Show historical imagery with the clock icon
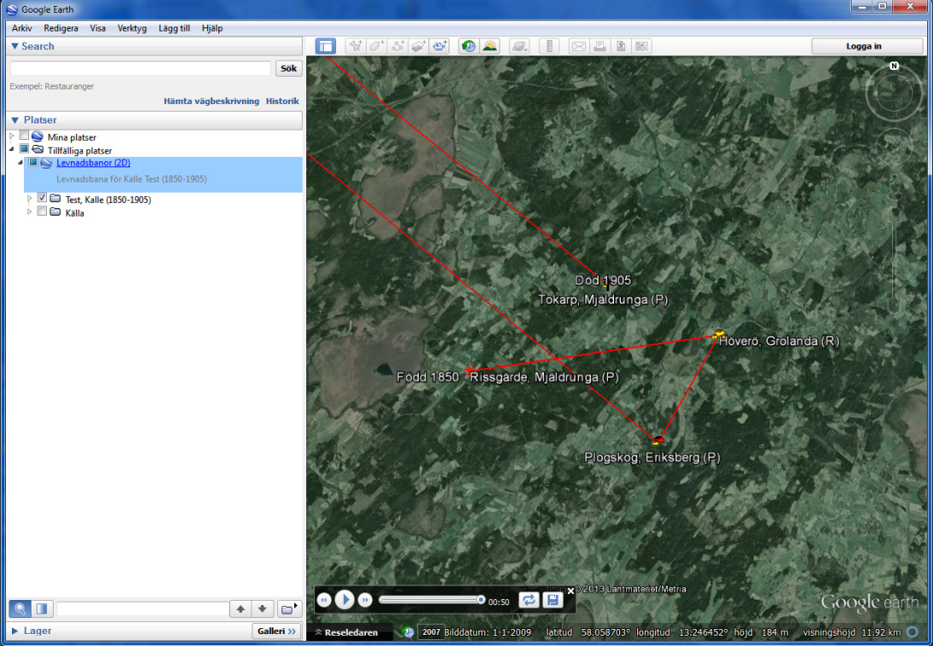This screenshot has height=646, width=933. pos(469,46)
